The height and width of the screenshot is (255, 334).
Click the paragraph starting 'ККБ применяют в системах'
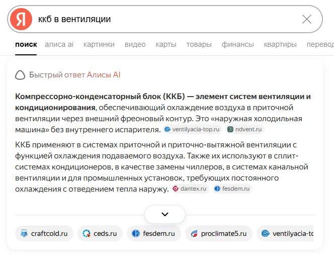pyautogui.click(x=161, y=167)
